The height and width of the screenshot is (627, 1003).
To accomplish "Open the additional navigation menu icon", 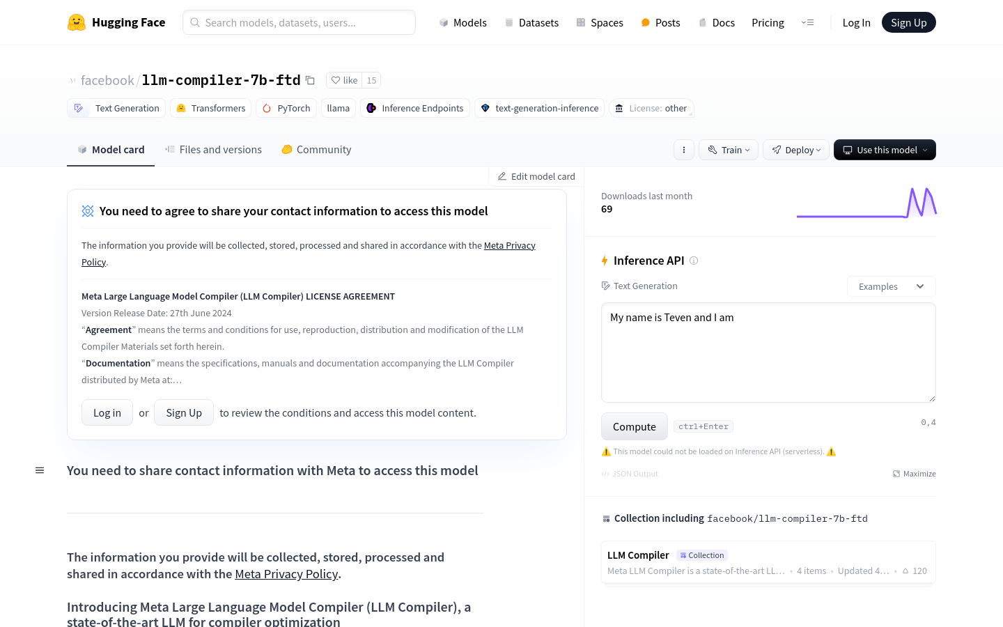I will pyautogui.click(x=808, y=22).
